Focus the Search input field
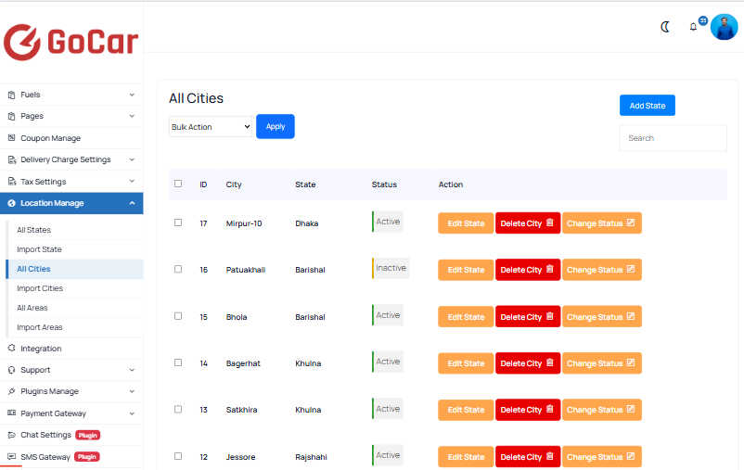This screenshot has height=470, width=744. (673, 138)
